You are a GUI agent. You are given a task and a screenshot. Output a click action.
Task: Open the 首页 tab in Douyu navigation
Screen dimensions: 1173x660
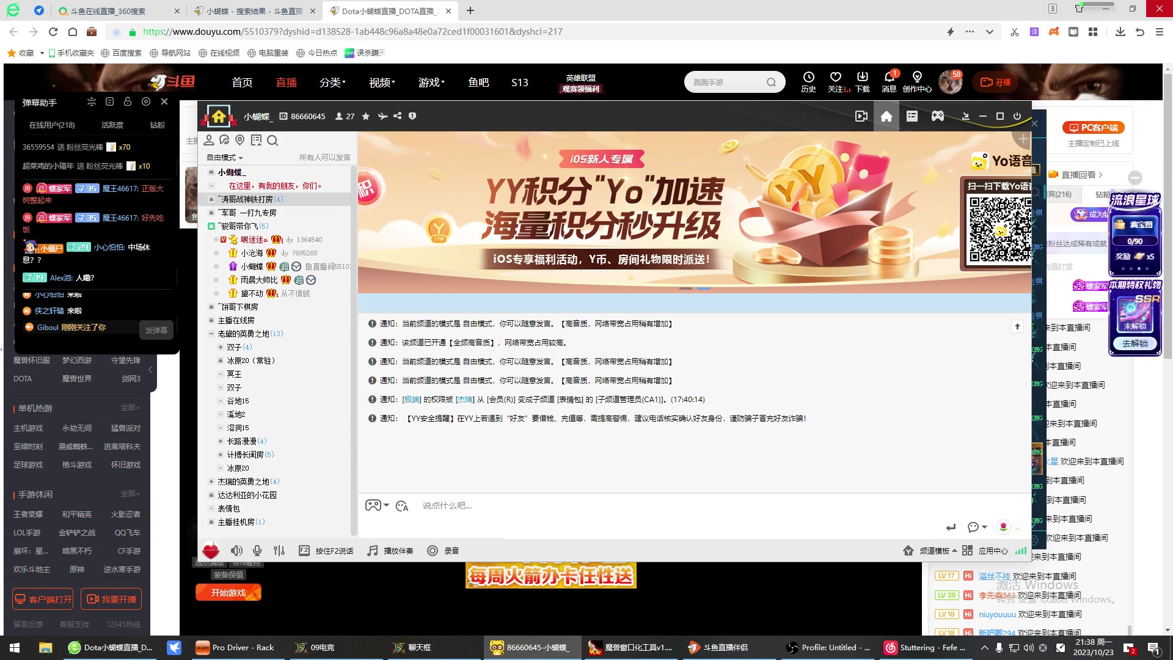pyautogui.click(x=242, y=82)
